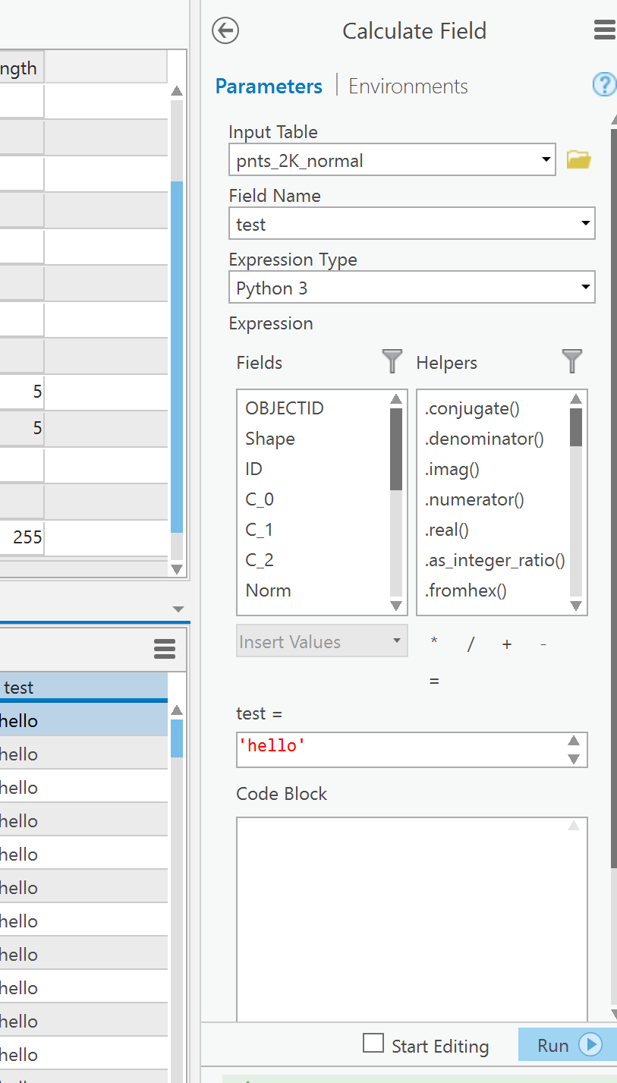The width and height of the screenshot is (617, 1083).
Task: Open the geoprocessing pane hamburger menu
Action: coord(604,30)
